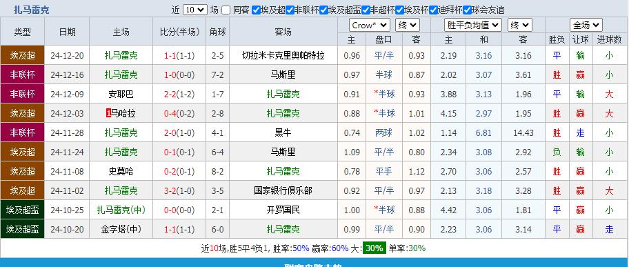The width and height of the screenshot is (629, 267).
Task: Open score 0-4(0-2) match details
Action: pyautogui.click(x=179, y=113)
